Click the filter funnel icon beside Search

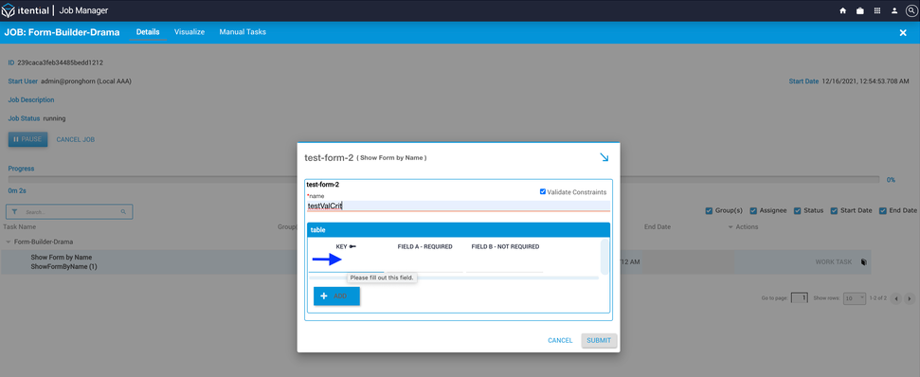[14, 211]
